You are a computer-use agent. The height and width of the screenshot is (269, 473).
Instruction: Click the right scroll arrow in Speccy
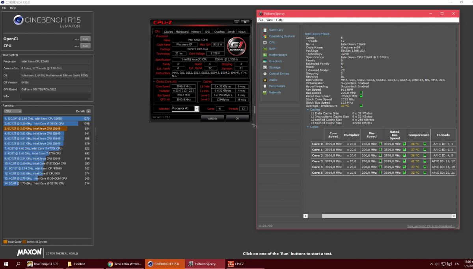(454, 216)
